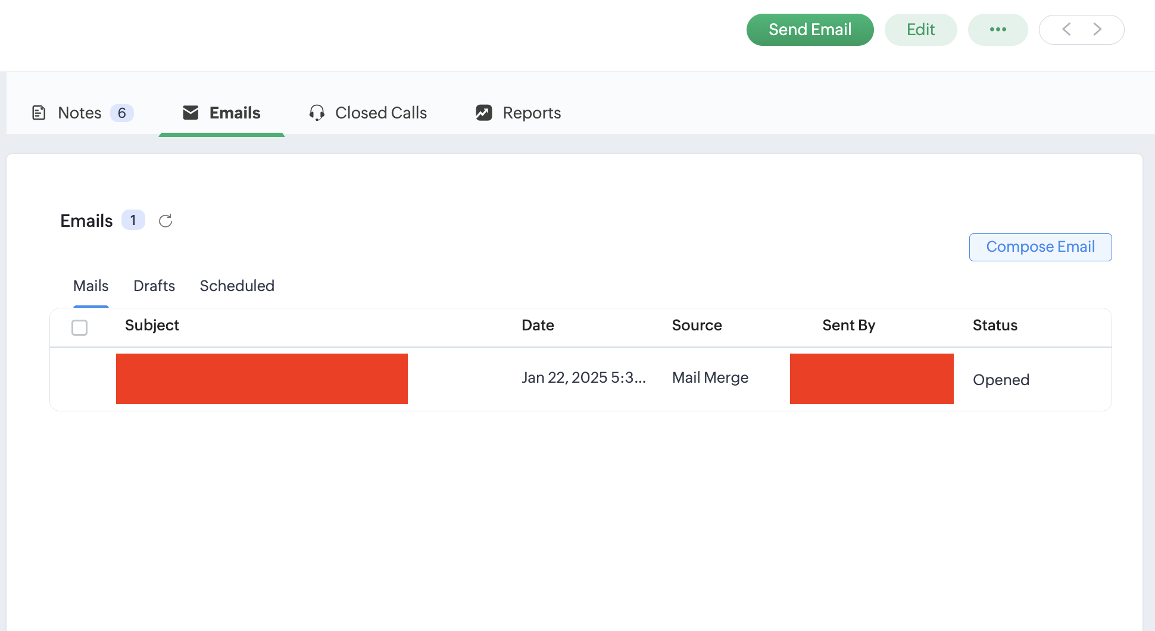Click the Source column header
Image resolution: width=1155 pixels, height=631 pixels.
[697, 325]
